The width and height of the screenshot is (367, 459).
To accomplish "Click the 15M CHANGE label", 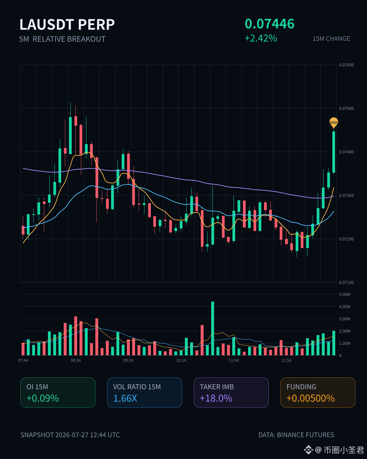I will point(331,39).
